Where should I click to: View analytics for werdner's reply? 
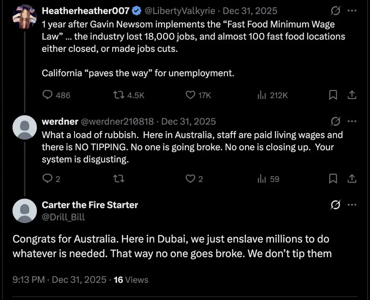[262, 179]
